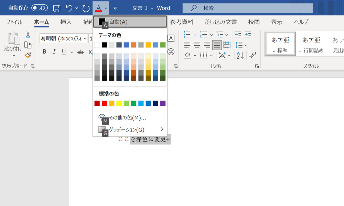Image resolution: width=344 pixels, height=206 pixels.
Task: Switch to the 挿入 ribbon tab
Action: point(66,22)
